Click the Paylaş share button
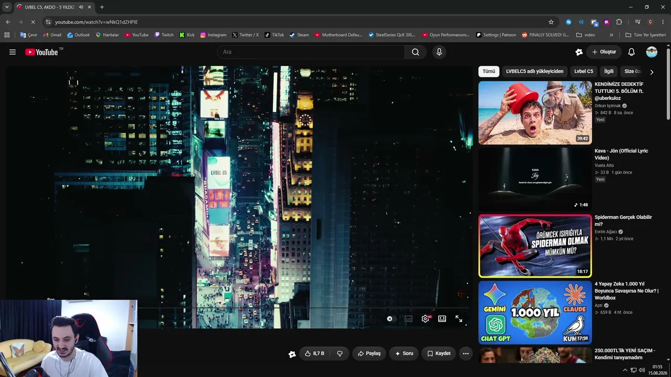 tap(369, 353)
